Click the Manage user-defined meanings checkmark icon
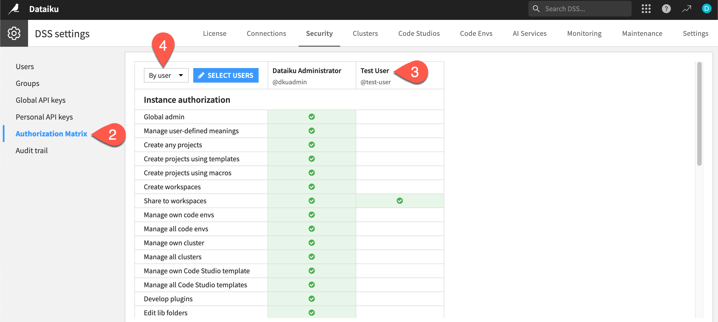The width and height of the screenshot is (718, 322). coord(312,131)
